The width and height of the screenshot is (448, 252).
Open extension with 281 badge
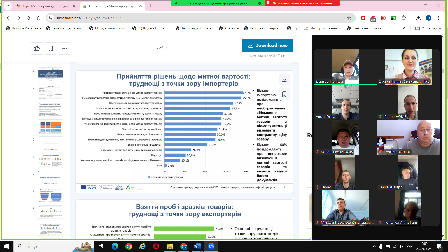tap(373, 18)
